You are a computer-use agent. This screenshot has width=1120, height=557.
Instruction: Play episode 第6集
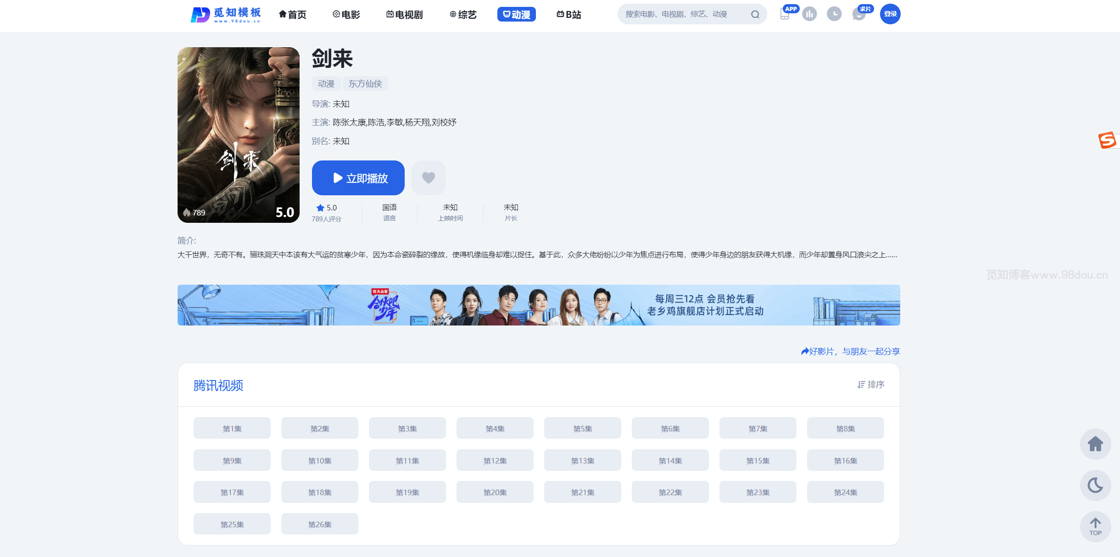click(670, 428)
